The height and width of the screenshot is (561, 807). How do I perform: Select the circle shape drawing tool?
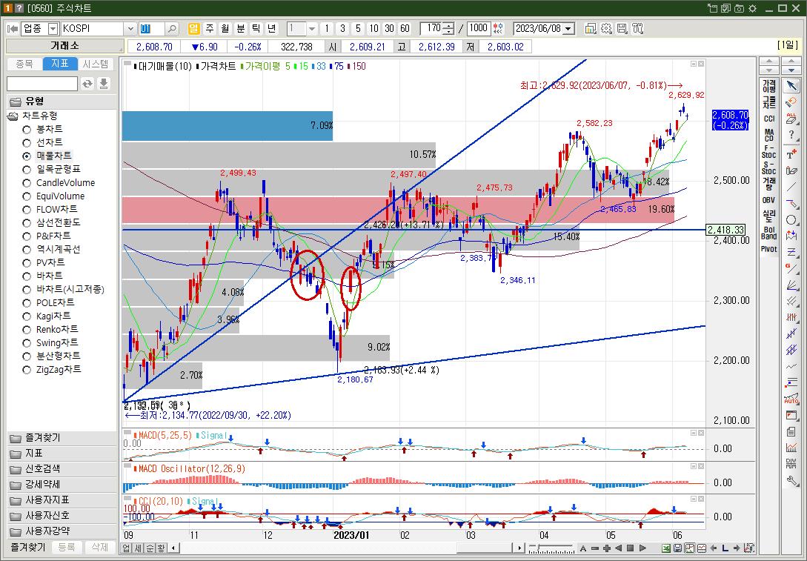(791, 220)
